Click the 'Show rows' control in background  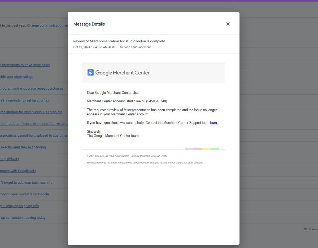(311, 229)
